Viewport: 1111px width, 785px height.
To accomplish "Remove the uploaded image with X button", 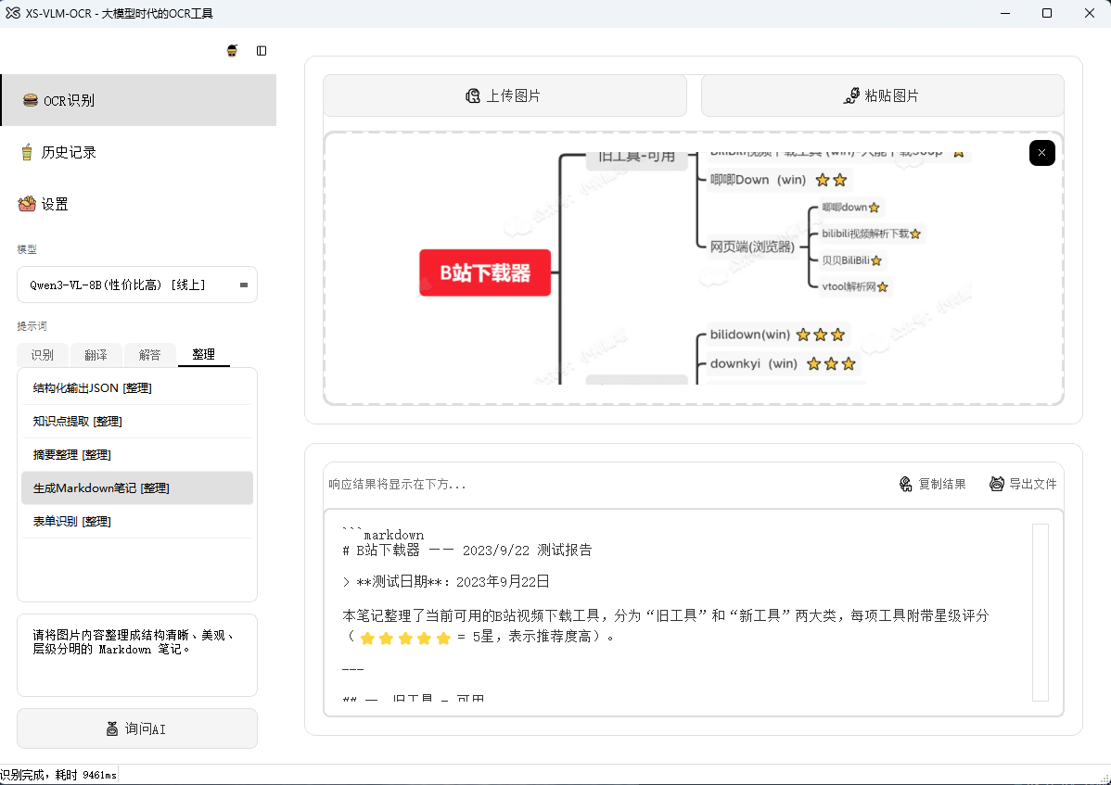I will pos(1041,153).
